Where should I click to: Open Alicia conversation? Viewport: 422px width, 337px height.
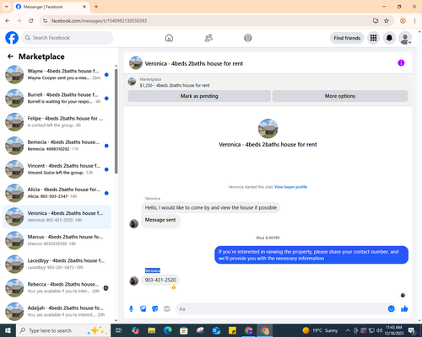point(57,193)
